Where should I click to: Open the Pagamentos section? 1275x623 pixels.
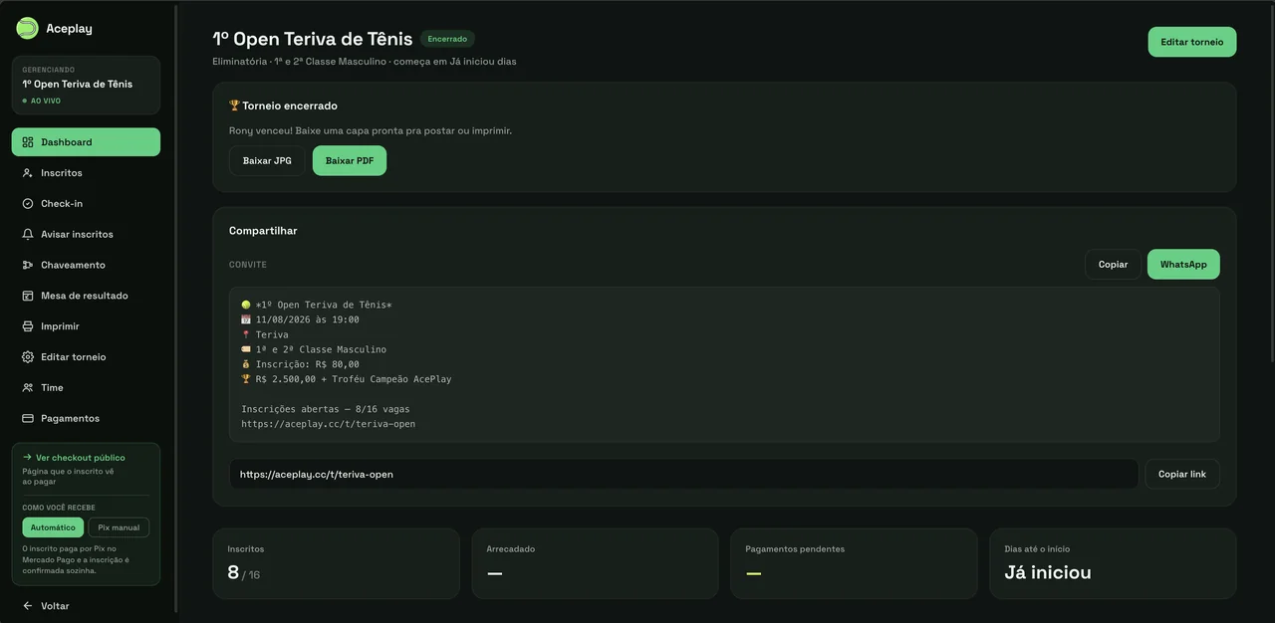86,418
